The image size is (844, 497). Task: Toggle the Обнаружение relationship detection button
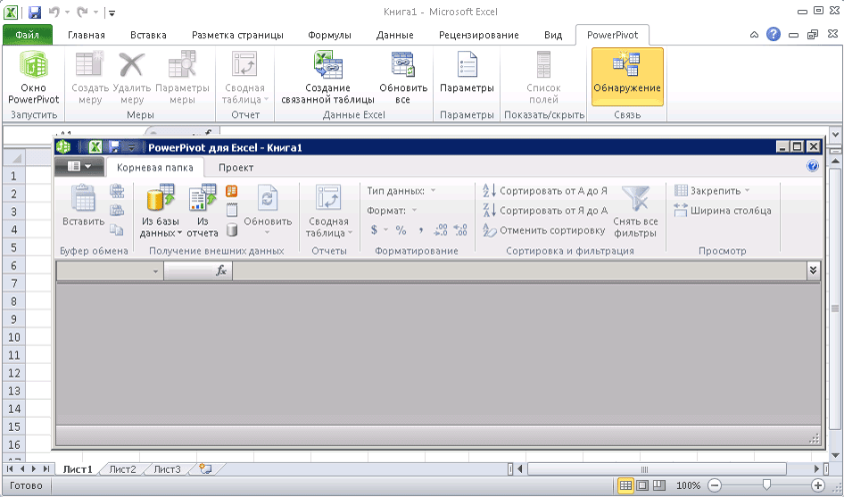click(627, 76)
